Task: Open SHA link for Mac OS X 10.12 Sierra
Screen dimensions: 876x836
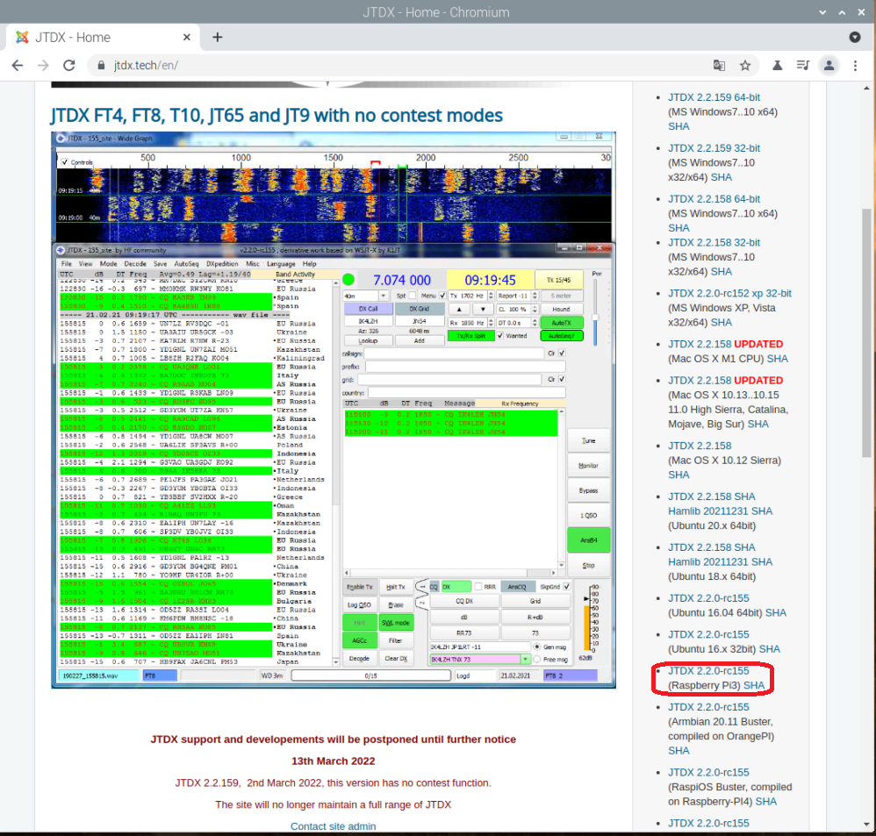Action: click(x=679, y=475)
